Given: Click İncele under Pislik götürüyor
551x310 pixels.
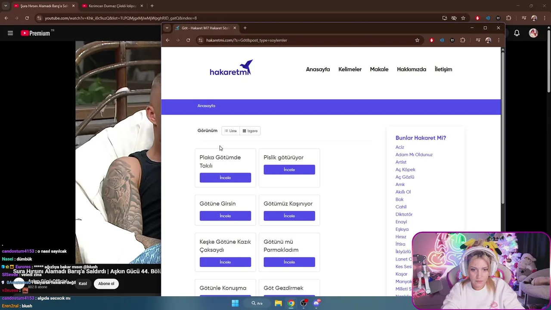Looking at the screenshot, I should click(289, 170).
